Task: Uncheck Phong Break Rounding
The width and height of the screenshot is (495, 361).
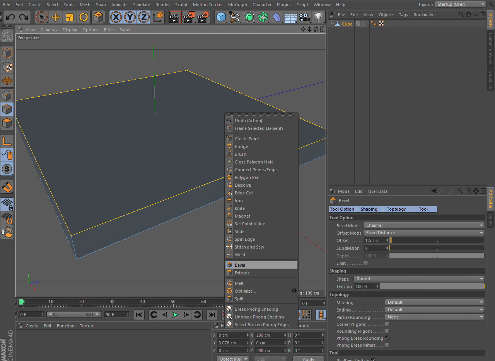Action: click(x=387, y=338)
